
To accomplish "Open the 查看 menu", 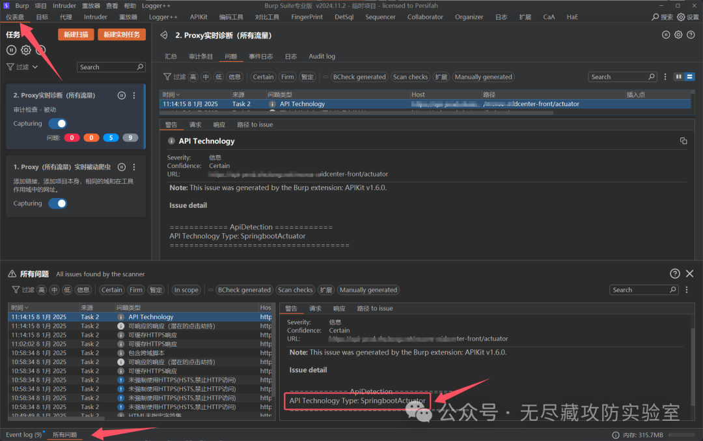I will point(112,6).
